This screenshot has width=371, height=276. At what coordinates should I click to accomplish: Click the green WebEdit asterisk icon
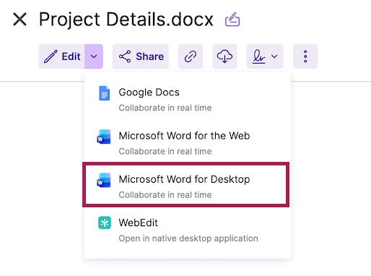(x=105, y=223)
